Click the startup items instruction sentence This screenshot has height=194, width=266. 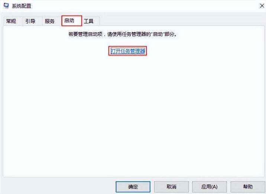123,34
